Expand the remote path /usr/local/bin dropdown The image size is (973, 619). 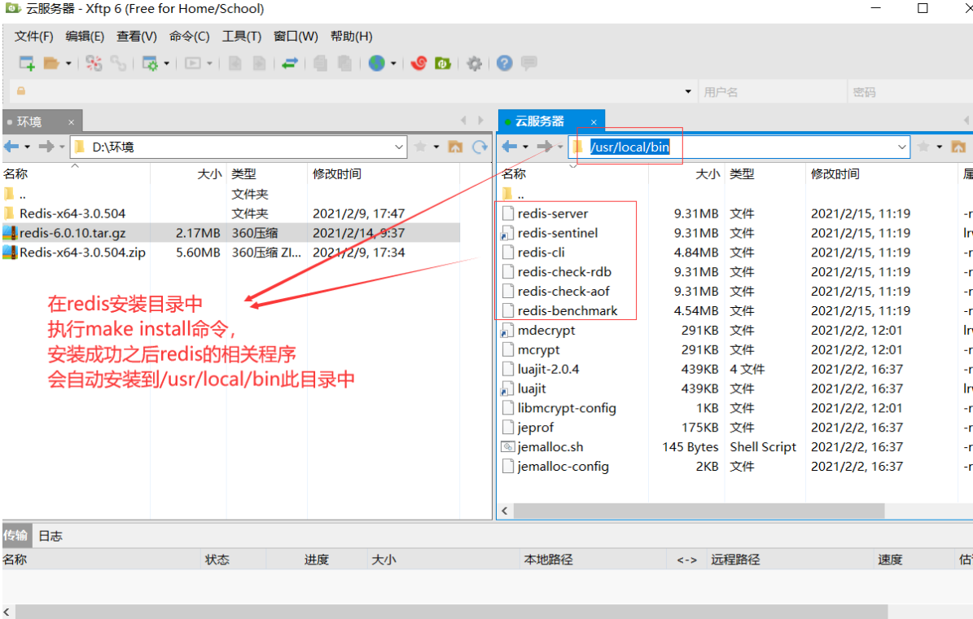click(x=901, y=147)
